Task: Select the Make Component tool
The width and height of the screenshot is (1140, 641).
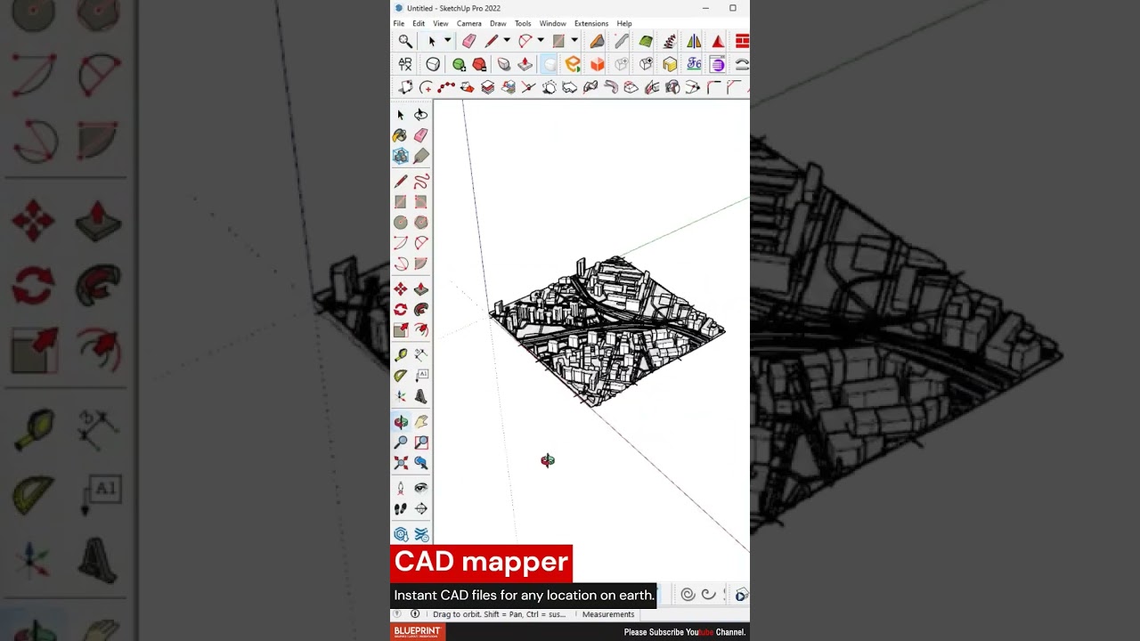Action: click(x=400, y=157)
